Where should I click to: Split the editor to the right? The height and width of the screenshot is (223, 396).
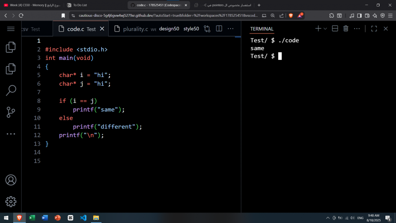pos(219,29)
